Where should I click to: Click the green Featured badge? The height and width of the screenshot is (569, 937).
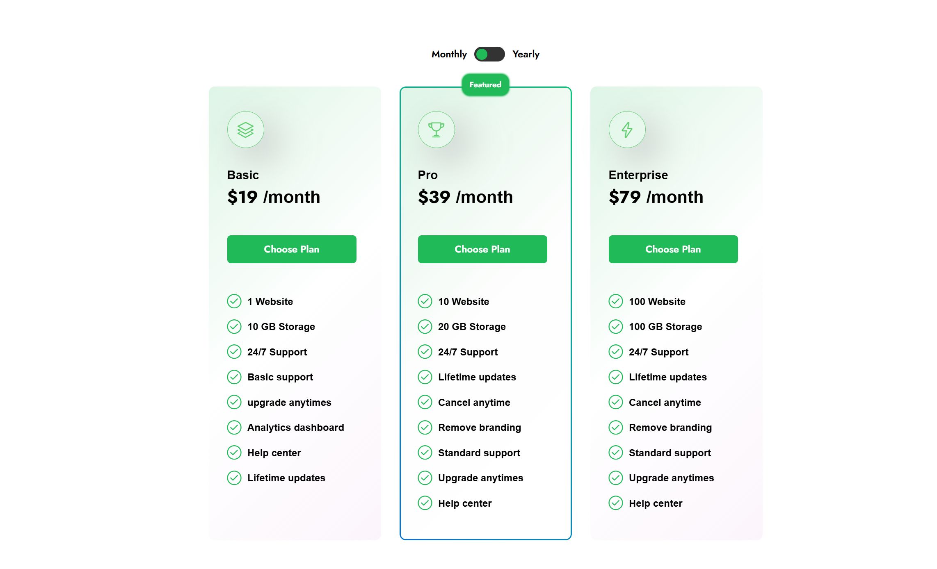[485, 85]
